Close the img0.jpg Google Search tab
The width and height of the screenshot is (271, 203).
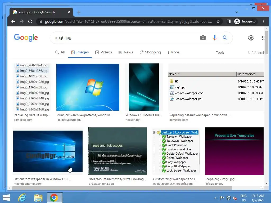[x=69, y=12]
